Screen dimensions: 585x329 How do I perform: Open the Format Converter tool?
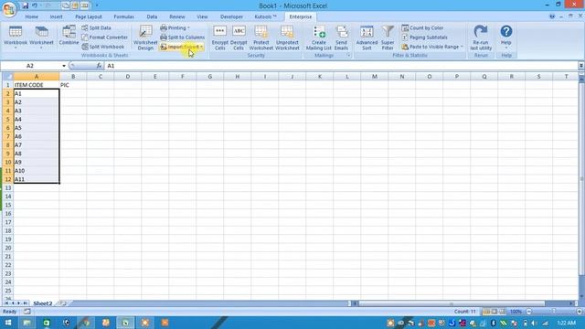click(x=105, y=37)
